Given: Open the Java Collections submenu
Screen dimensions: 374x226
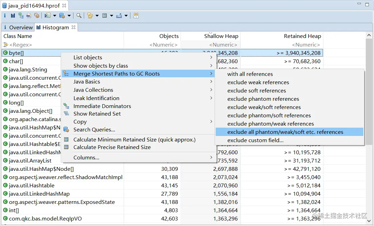Looking at the screenshot, I should tap(139, 90).
